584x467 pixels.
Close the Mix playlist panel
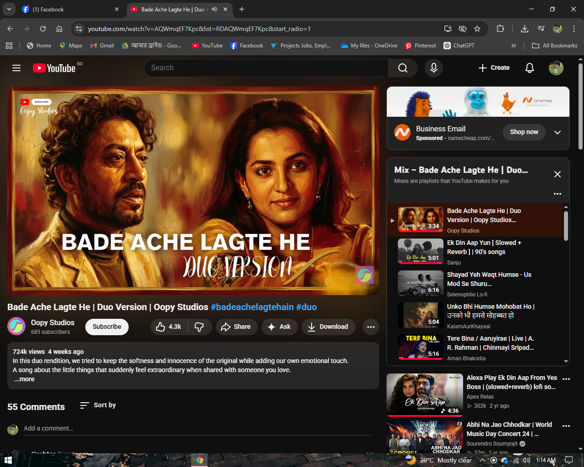click(x=557, y=174)
